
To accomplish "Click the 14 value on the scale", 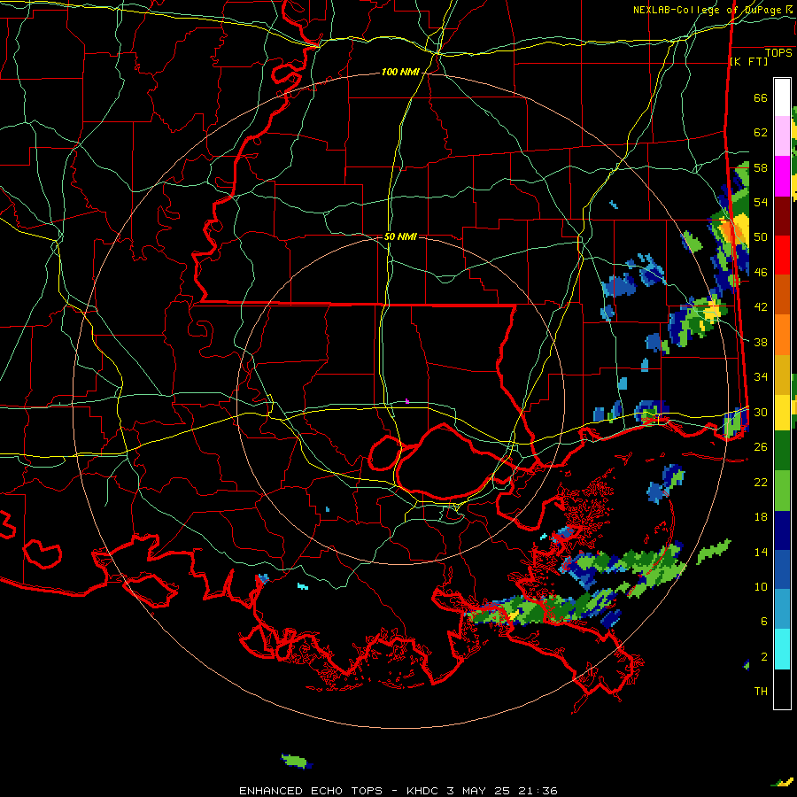I will point(761,552).
